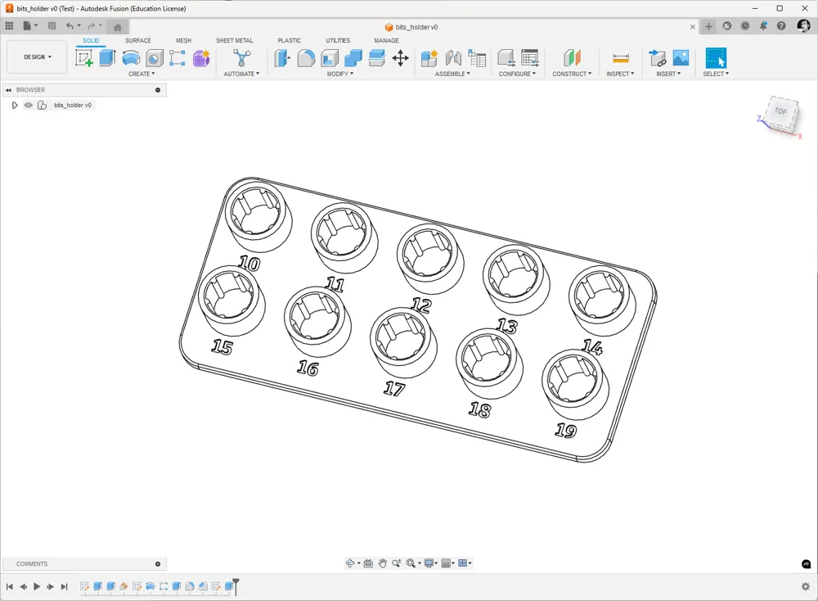The image size is (818, 601).
Task: Open the Notifications bell
Action: (x=763, y=25)
